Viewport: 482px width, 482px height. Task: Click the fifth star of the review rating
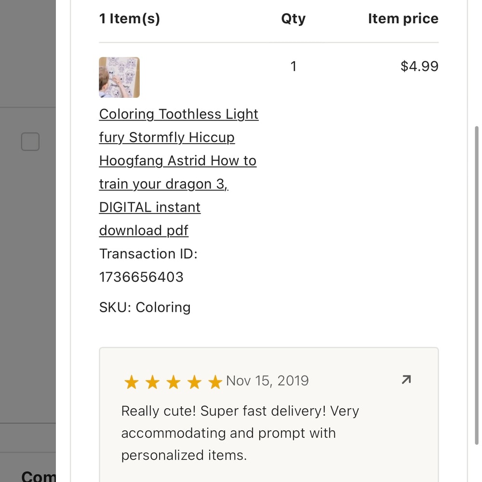pos(215,383)
